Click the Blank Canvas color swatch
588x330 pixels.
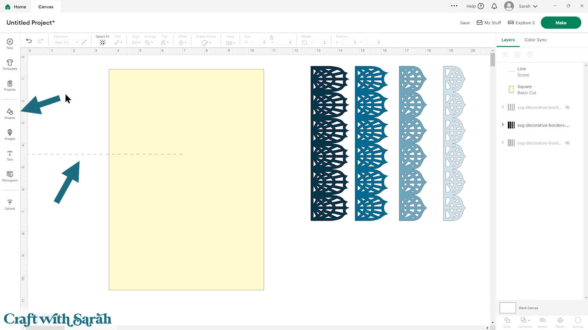coord(508,308)
